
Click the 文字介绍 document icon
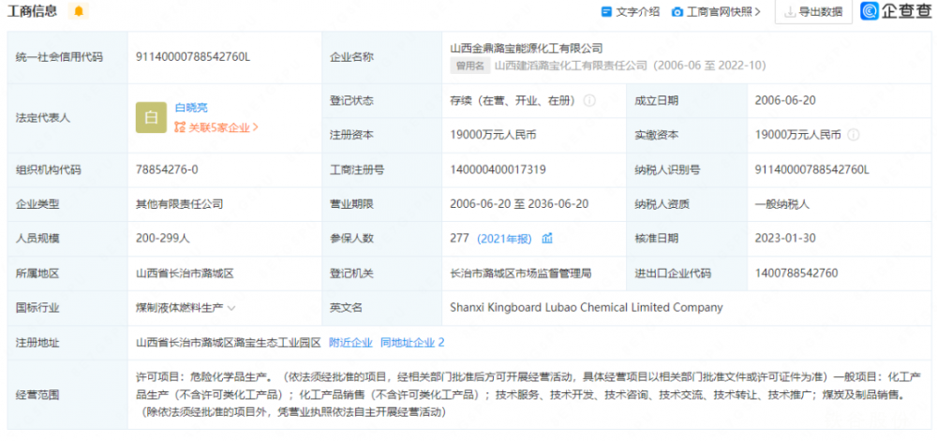point(606,12)
